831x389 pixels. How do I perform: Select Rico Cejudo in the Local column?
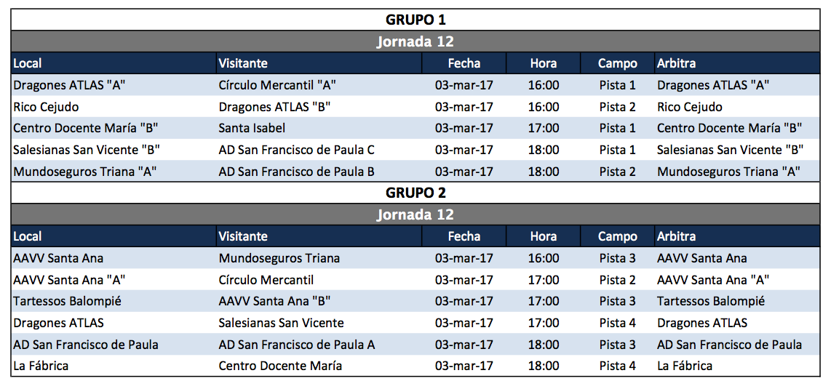45,107
